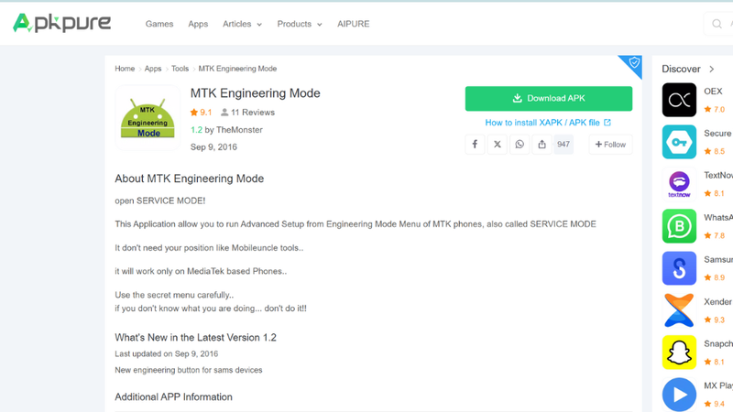Open TheMonster developer link
Viewport: 733px width, 412px height.
point(239,130)
